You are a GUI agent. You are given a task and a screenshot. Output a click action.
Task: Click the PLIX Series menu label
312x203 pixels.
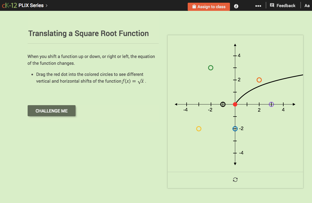[x=31, y=5]
